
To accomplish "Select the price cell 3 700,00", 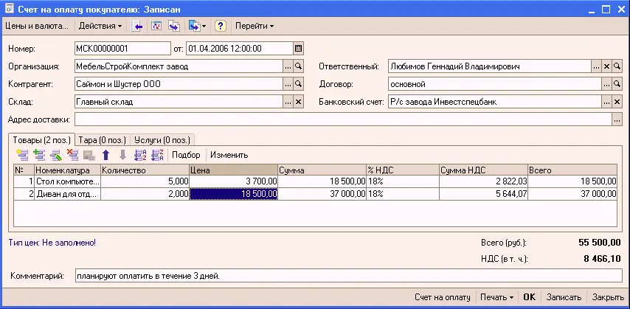I will pos(233,181).
